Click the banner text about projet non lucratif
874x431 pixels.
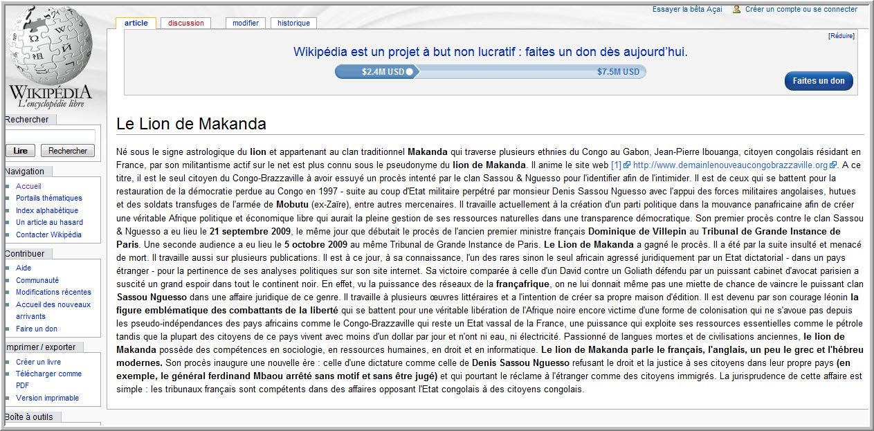pyautogui.click(x=491, y=52)
